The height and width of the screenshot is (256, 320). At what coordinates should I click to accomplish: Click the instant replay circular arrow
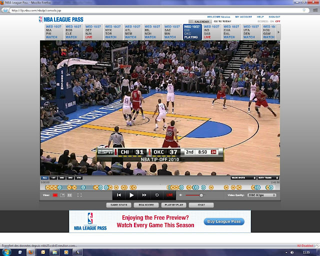[157, 195]
